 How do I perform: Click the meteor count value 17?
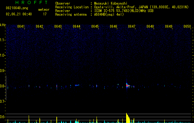45,14
